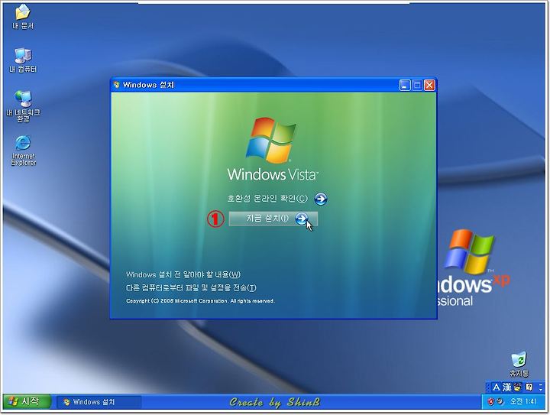Click the round tray icon beside the shield
Viewport: 550px width, 415px height.
pyautogui.click(x=500, y=401)
